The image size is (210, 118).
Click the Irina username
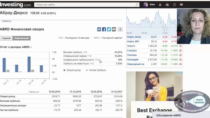click(x=152, y=5)
